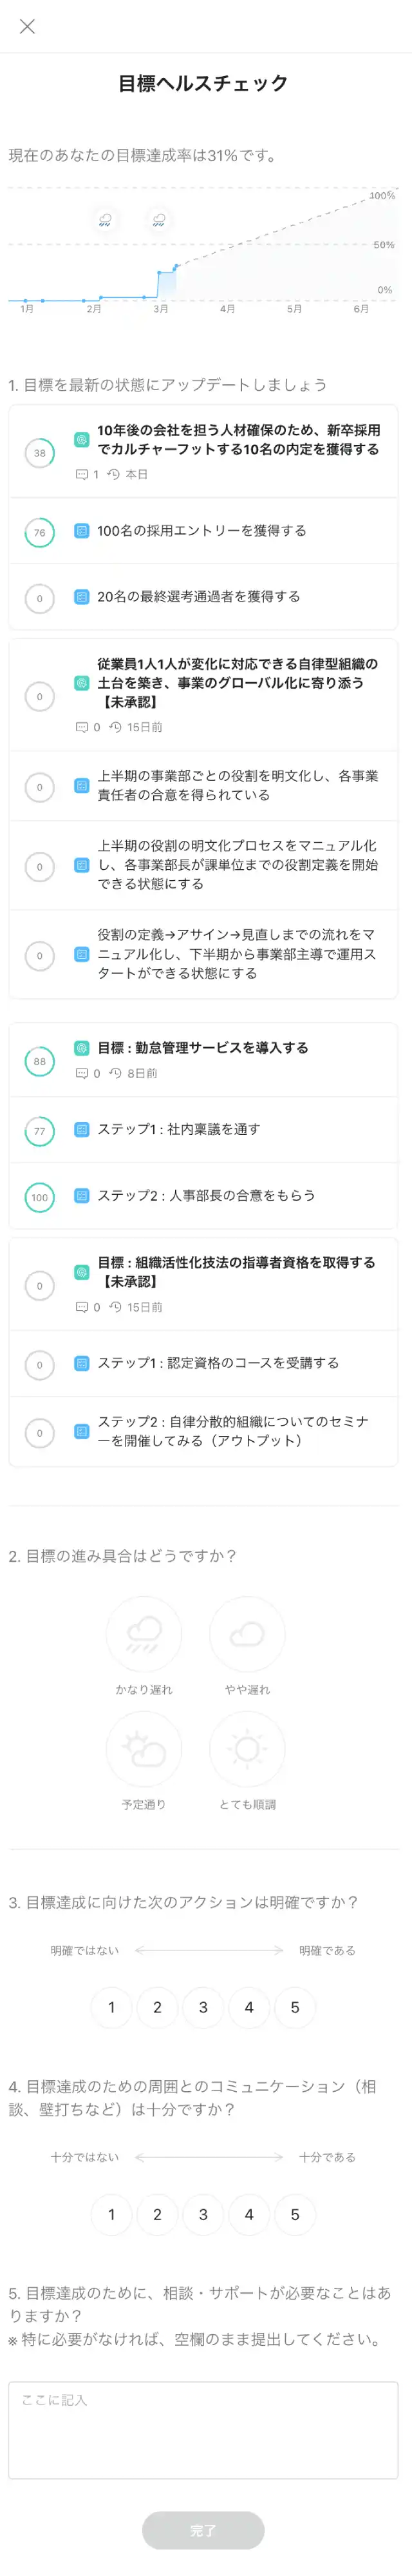Click the ここに記入 support text field
The width and height of the screenshot is (412, 2576).
(203, 2430)
